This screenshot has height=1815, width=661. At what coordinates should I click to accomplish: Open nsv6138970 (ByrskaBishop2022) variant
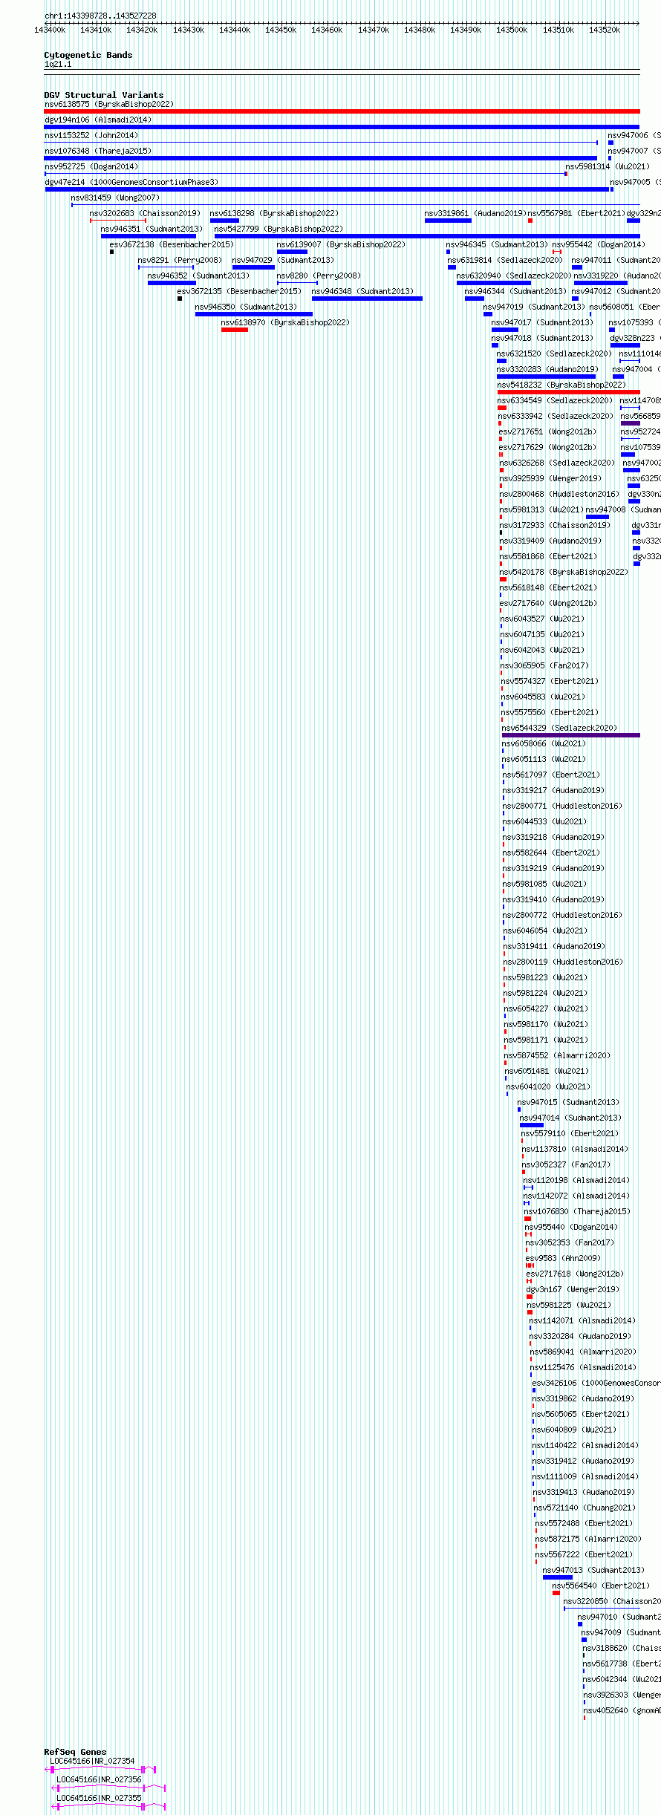click(x=285, y=322)
